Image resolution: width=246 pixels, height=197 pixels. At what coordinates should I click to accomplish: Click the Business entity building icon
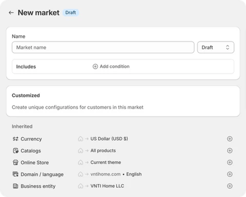[15, 186]
